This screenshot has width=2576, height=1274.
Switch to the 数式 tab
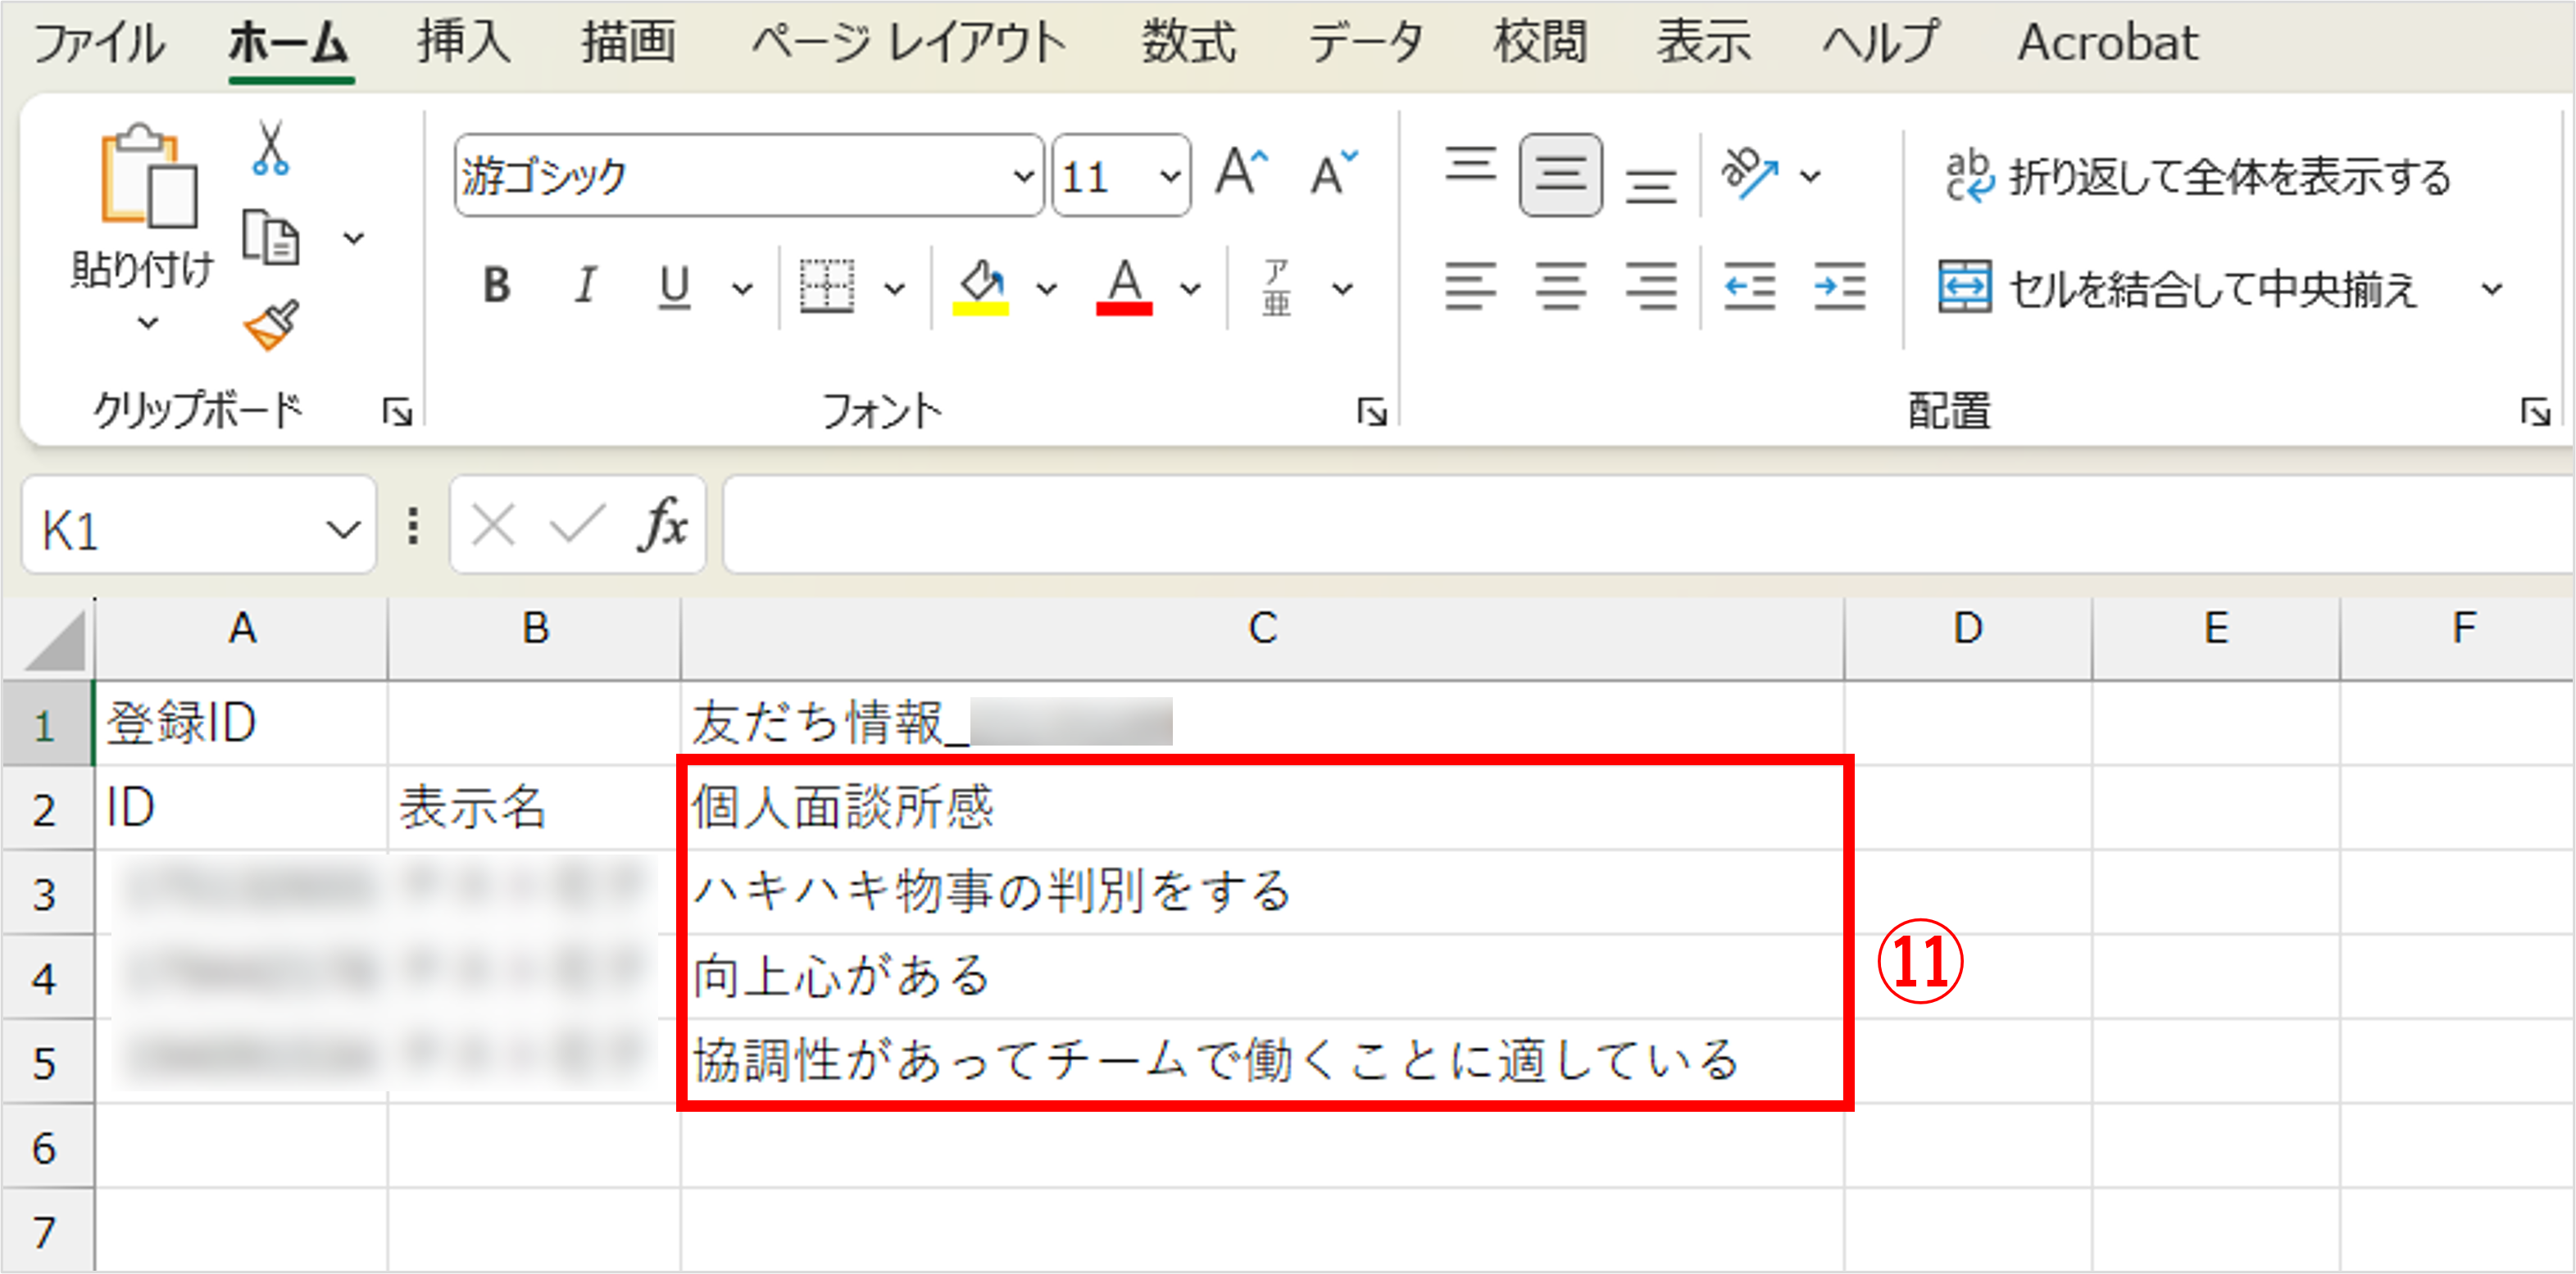1188,43
